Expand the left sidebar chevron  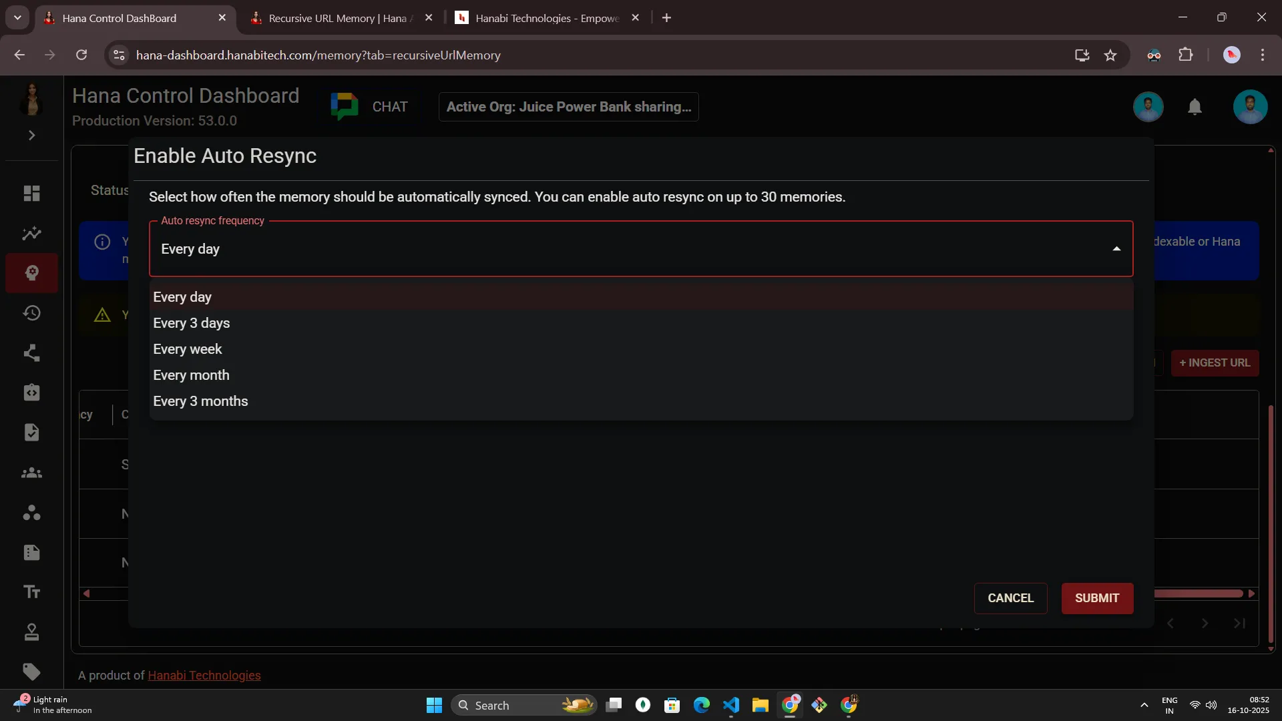[x=31, y=136]
